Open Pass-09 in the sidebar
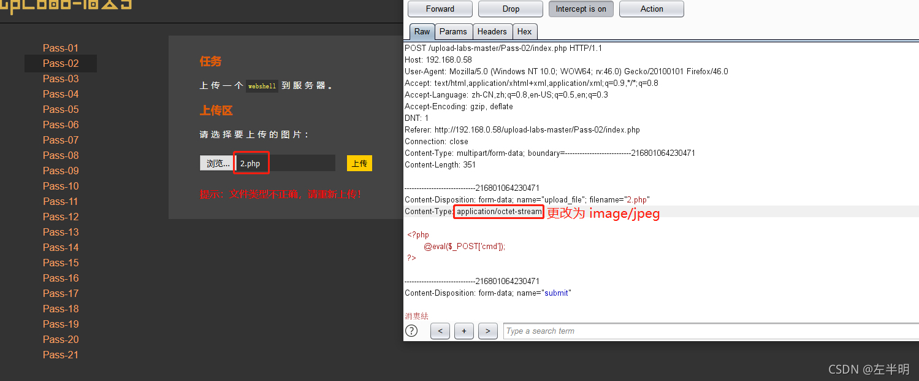Screen dimensions: 919x381 point(61,171)
